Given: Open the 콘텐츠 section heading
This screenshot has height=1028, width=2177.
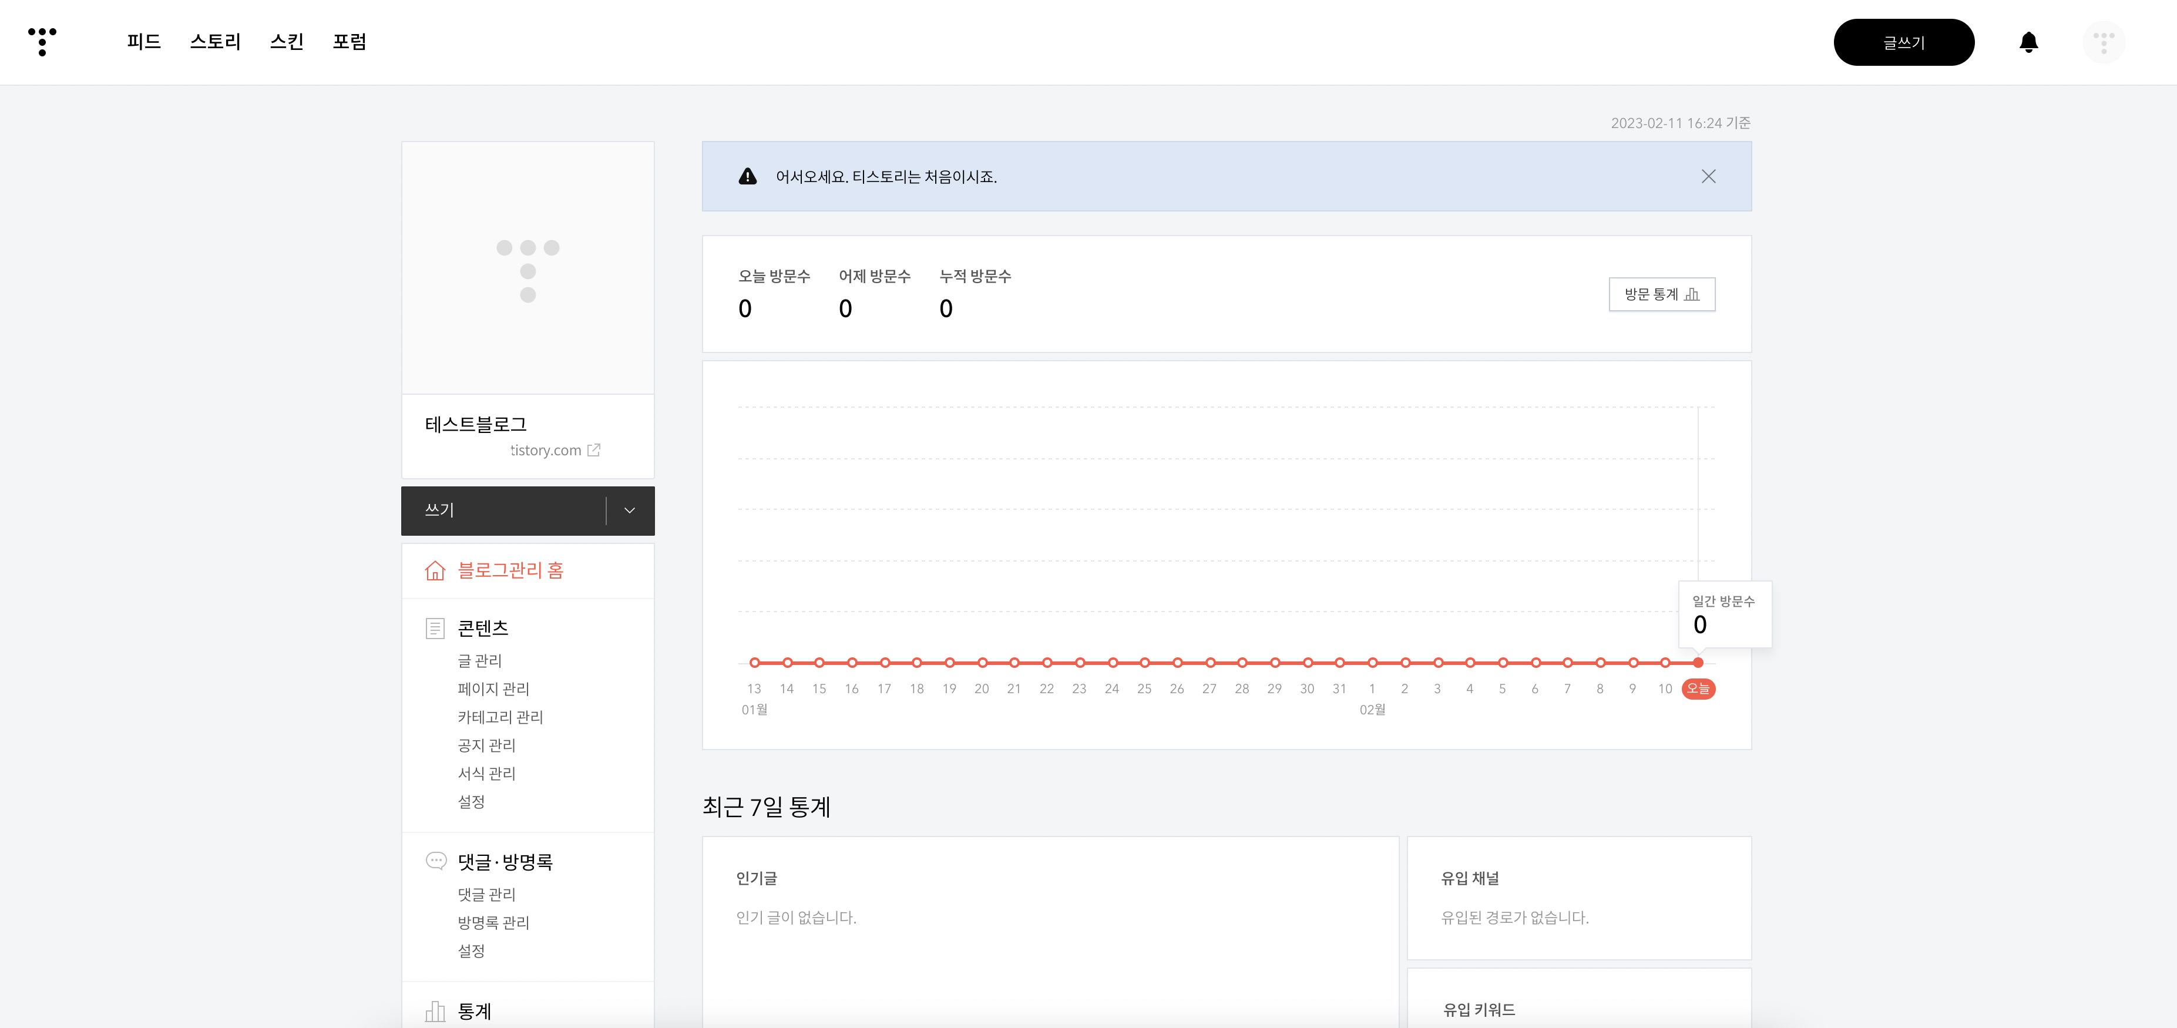Looking at the screenshot, I should (483, 628).
